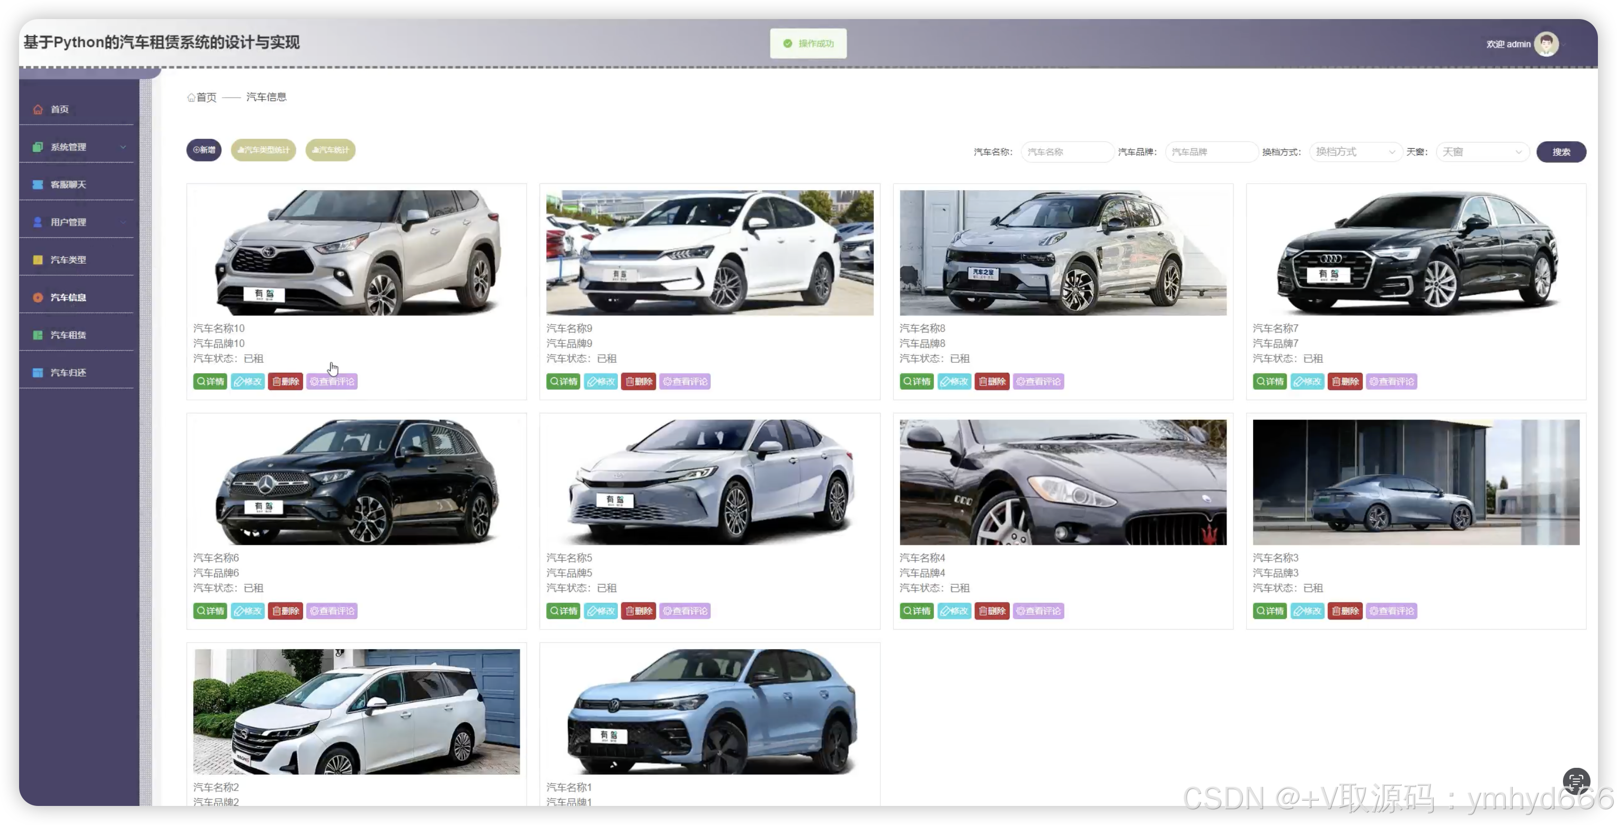Viewport: 1617px width, 825px height.
Task: Click the breadcrumb home icon 首页
Action: (x=191, y=97)
